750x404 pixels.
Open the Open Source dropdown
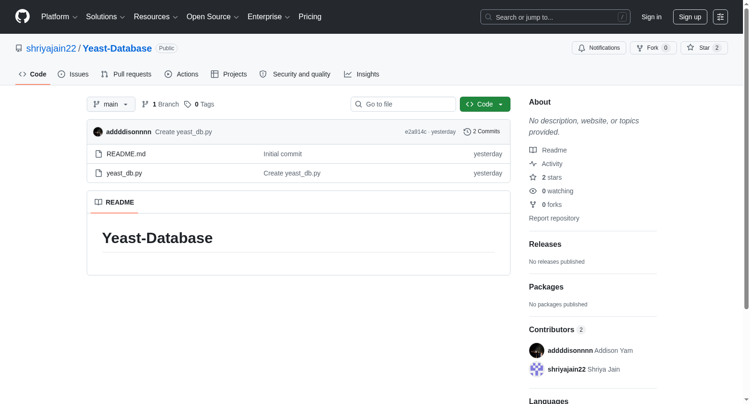pos(213,17)
